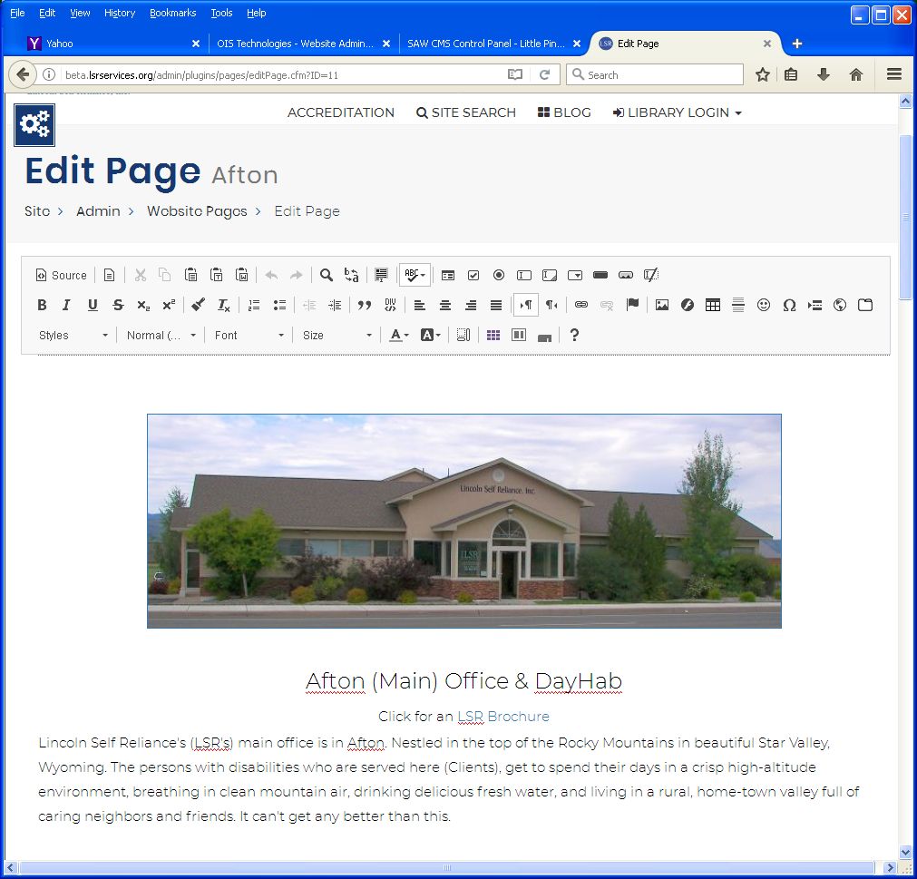917x879 pixels.
Task: Toggle bold formatting in editor
Action: coord(42,305)
